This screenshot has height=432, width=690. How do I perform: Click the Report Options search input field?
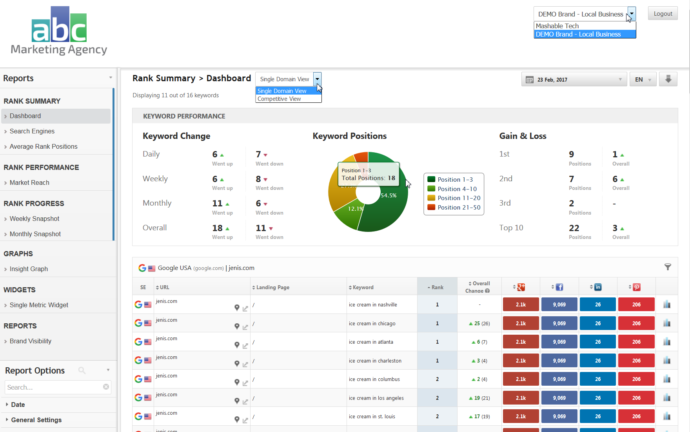pos(53,387)
